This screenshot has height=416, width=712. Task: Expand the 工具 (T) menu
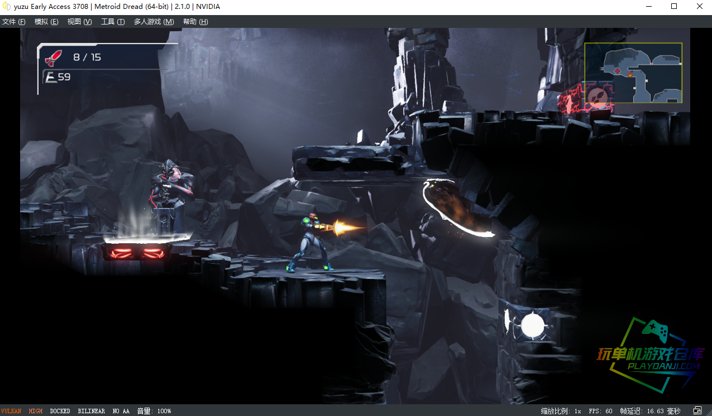click(x=113, y=22)
